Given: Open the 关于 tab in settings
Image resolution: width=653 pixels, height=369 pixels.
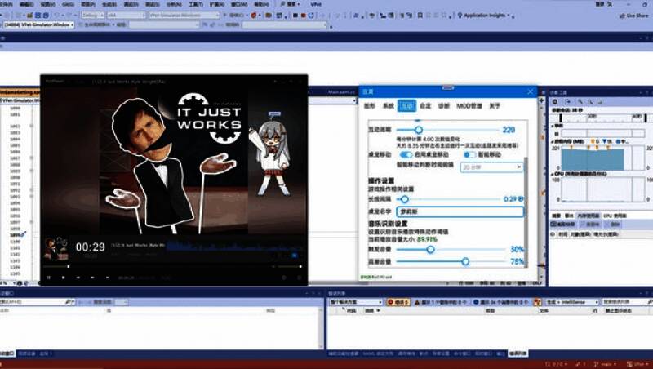Looking at the screenshot, I should point(495,106).
